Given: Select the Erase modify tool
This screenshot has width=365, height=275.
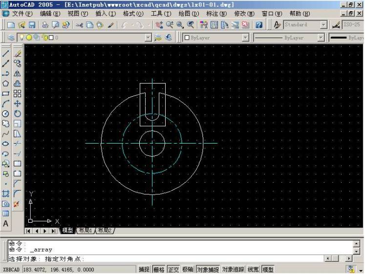Looking at the screenshot, I should [x=17, y=53].
